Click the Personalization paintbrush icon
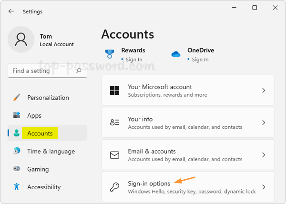286x204 pixels. tap(17, 98)
